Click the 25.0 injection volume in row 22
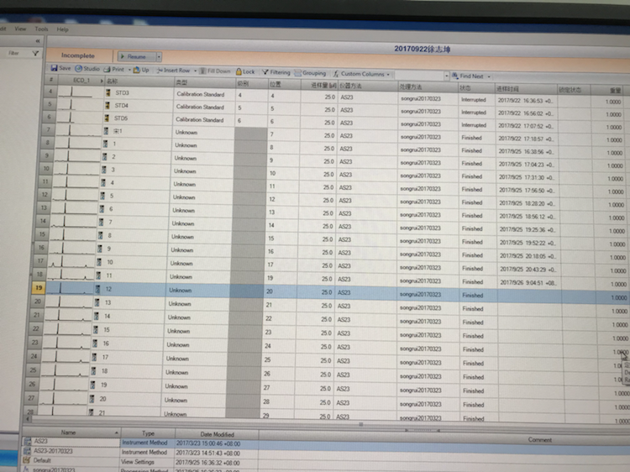The image size is (630, 472). point(314,333)
